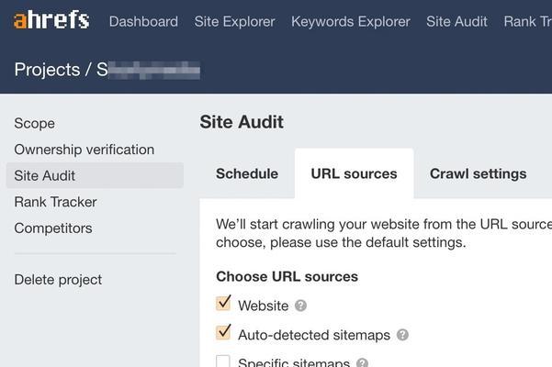Viewport: 552px width, 367px height.
Task: Uncheck Auto-detected sitemaps checkbox
Action: tap(223, 332)
